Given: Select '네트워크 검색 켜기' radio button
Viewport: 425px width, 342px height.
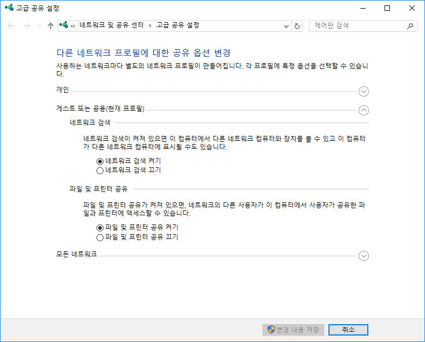Looking at the screenshot, I should pyautogui.click(x=99, y=161).
